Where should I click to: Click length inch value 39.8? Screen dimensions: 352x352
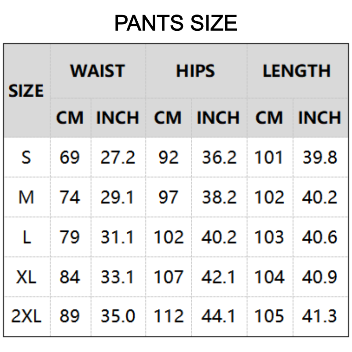(x=320, y=157)
